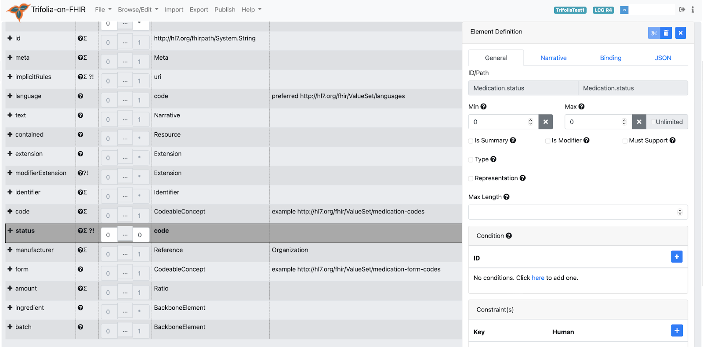Click the info icon in top bar

693,10
